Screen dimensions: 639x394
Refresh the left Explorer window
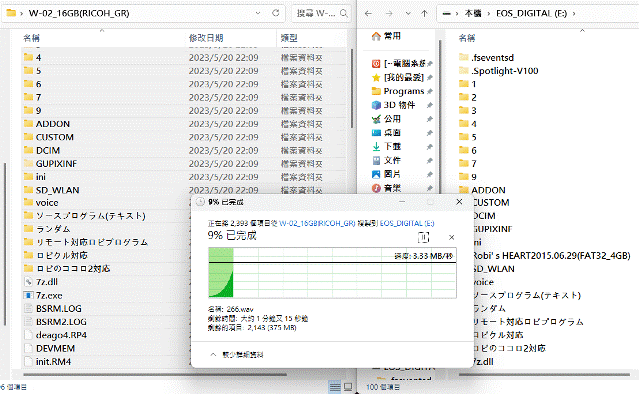click(x=276, y=13)
